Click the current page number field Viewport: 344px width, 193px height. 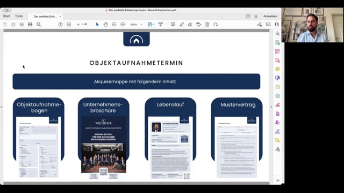(x=78, y=25)
